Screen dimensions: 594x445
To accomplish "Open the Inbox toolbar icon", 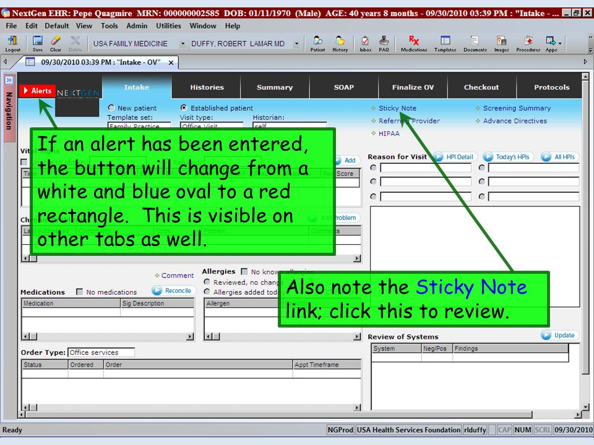I will tap(365, 43).
